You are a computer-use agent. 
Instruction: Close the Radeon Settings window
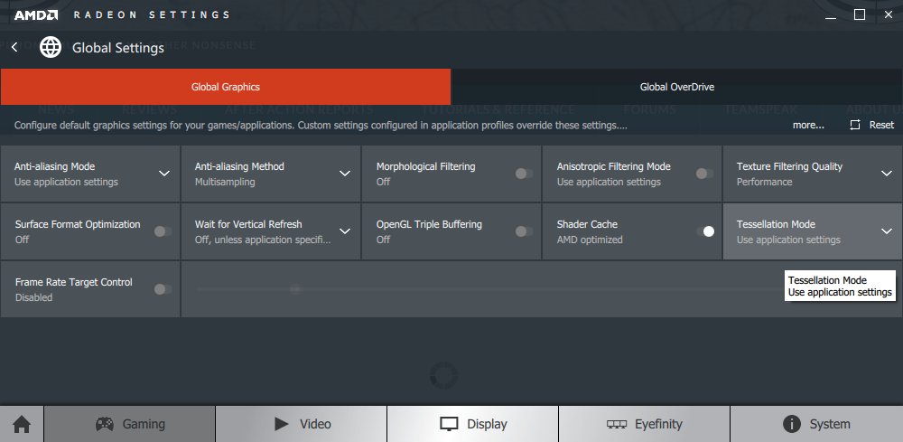(889, 15)
